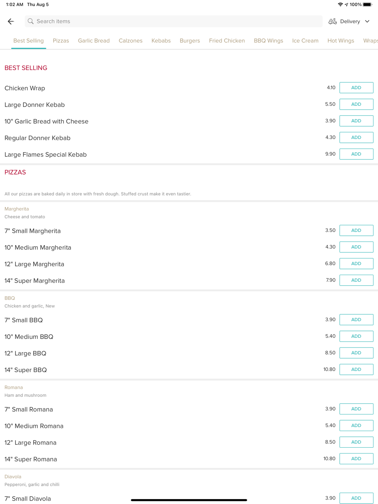Add 12" Large Margherita pizza
Screen dimensions: 378x504
356,264
